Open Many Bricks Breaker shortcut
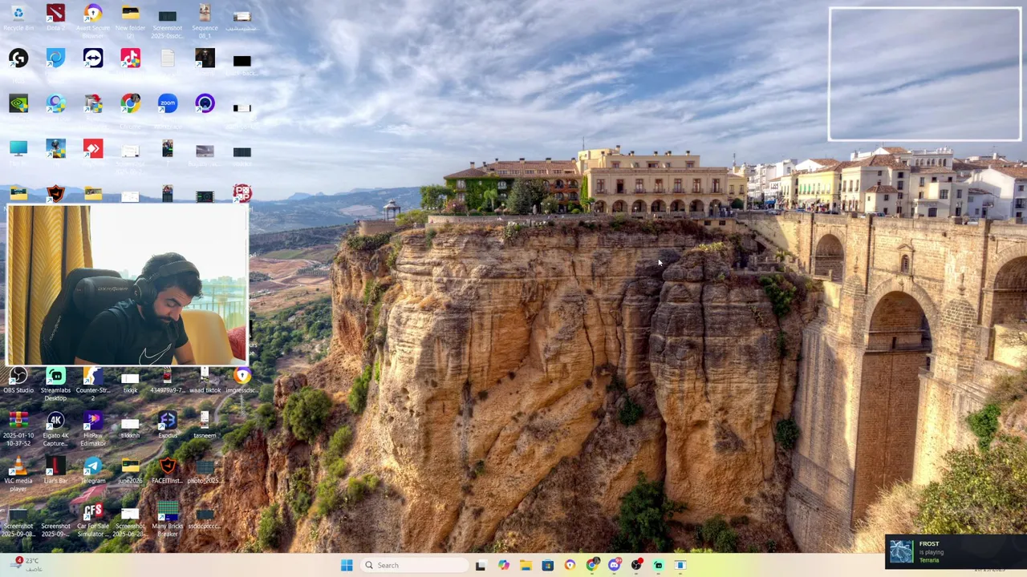The width and height of the screenshot is (1027, 577). 168,520
